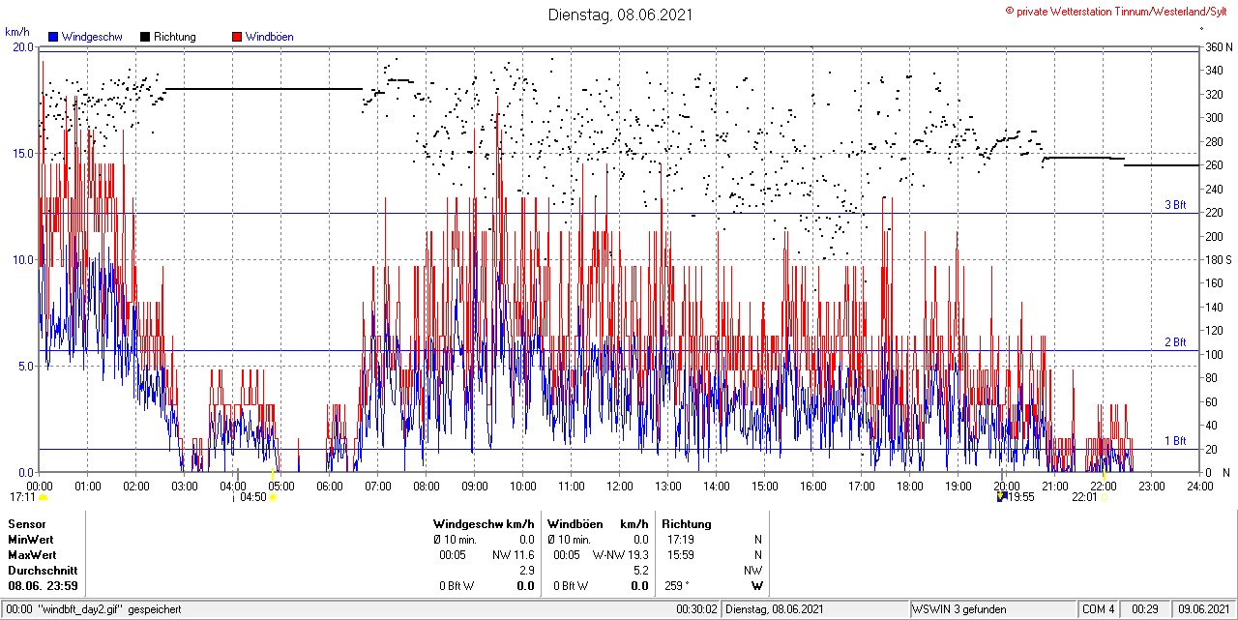Click the MaxWert row label
The width and height of the screenshot is (1238, 620).
(x=33, y=555)
